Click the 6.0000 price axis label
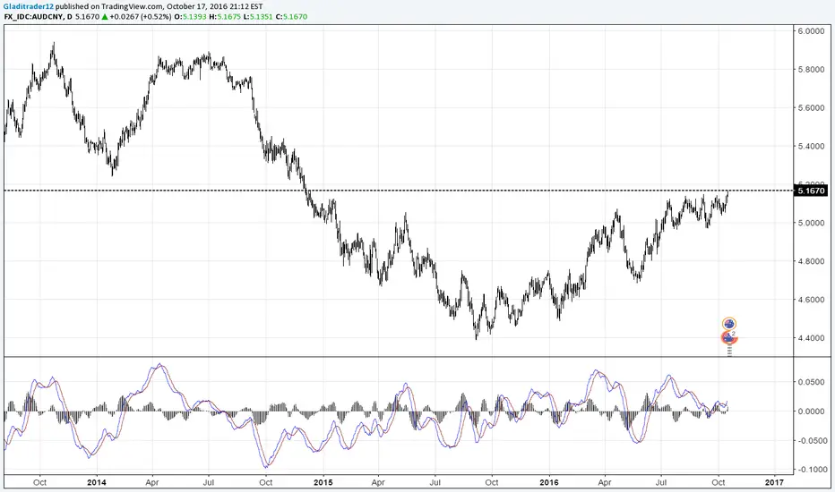The height and width of the screenshot is (492, 835). pyautogui.click(x=811, y=31)
